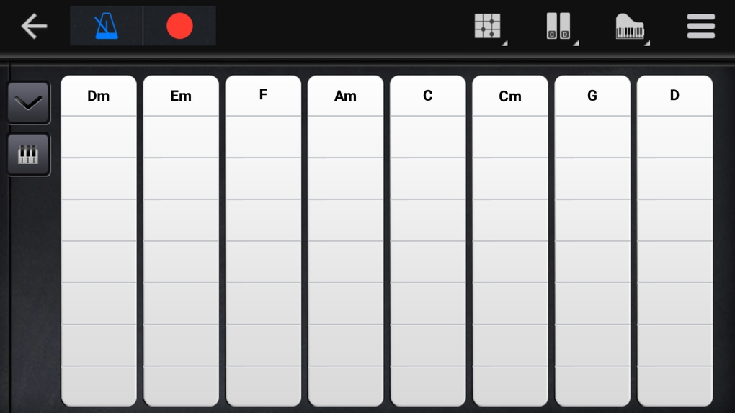Play the second pad in G column
The image size is (735, 413).
(x=592, y=178)
